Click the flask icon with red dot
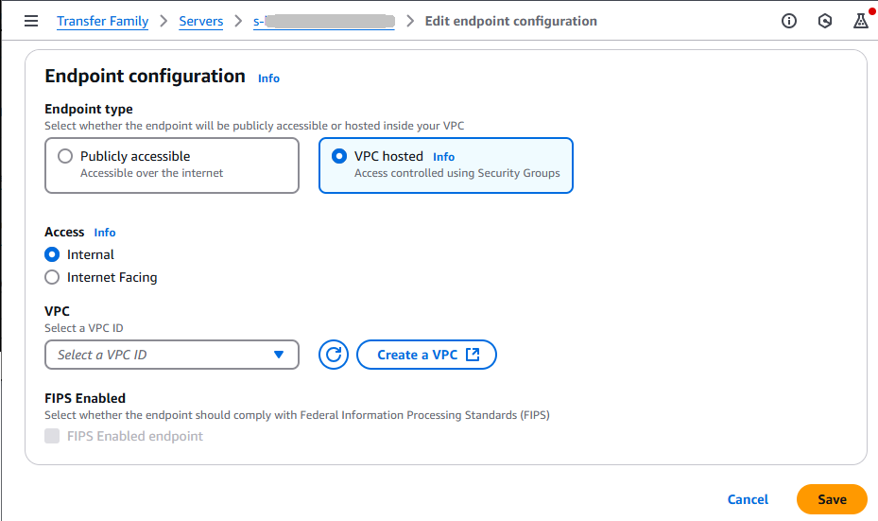This screenshot has width=878, height=521. (x=860, y=21)
